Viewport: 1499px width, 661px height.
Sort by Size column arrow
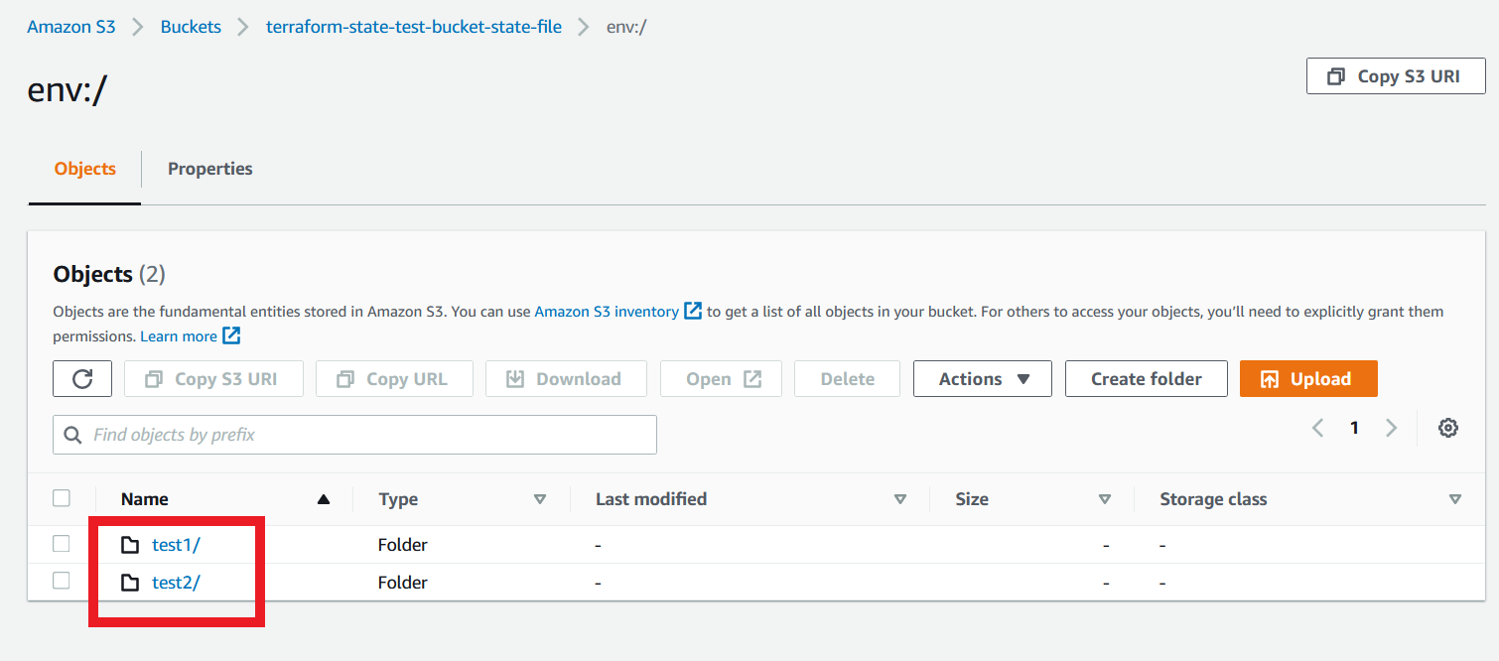pos(1105,499)
